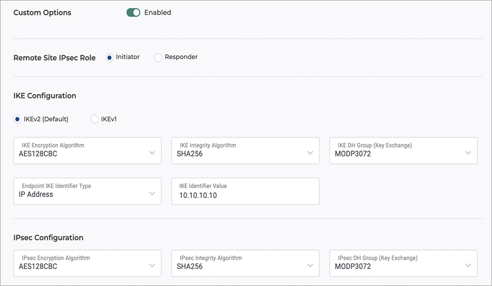Select IKE DH Group MODP3072 dropdown
492x286 pixels.
[x=404, y=150]
